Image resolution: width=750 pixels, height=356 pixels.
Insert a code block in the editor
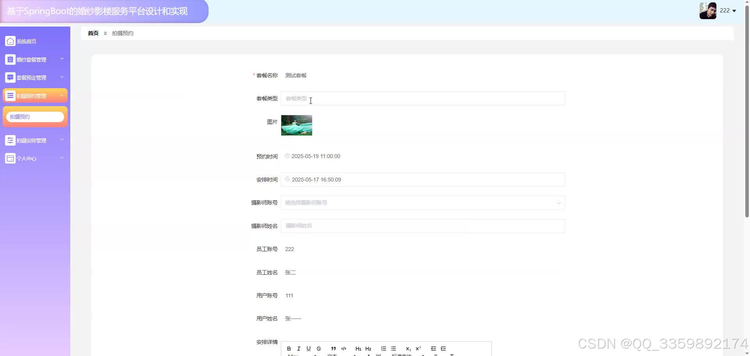[x=344, y=348]
